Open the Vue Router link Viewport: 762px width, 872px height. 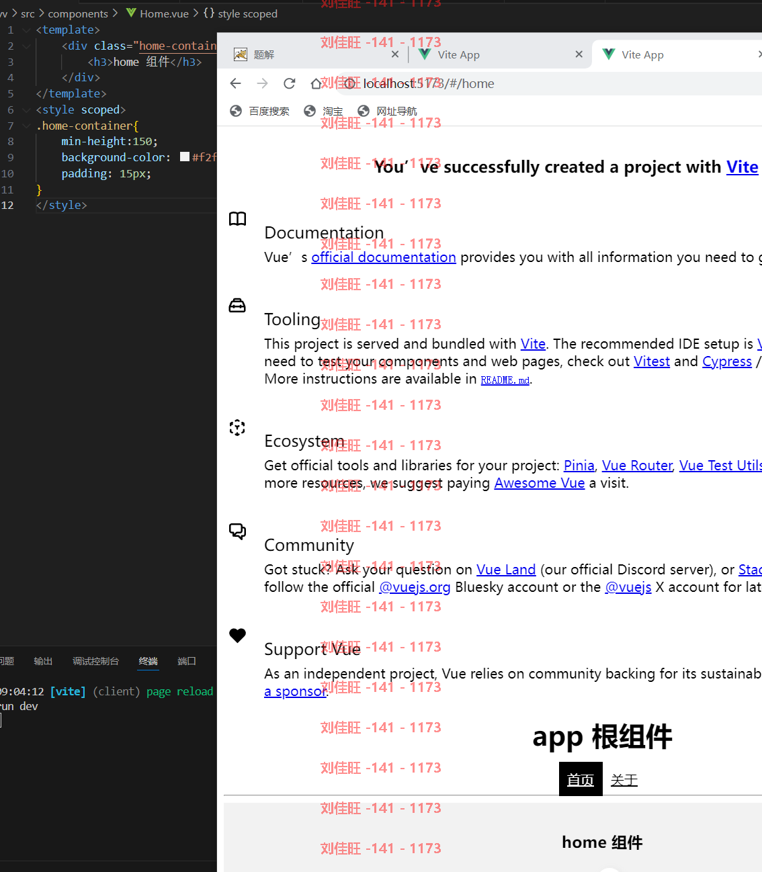tap(637, 466)
